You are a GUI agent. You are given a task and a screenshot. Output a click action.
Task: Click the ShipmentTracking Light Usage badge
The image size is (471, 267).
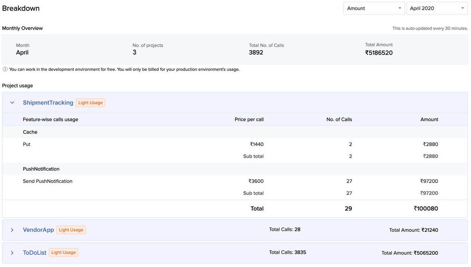pos(90,102)
